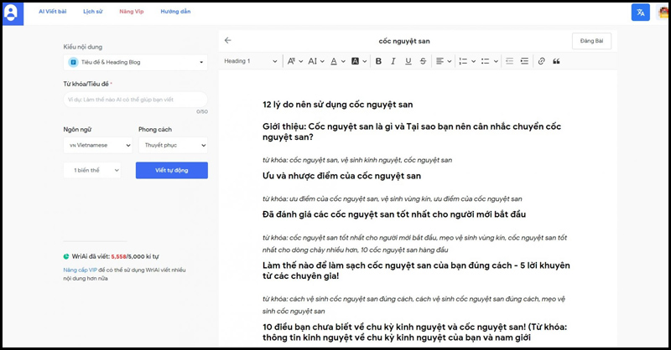The image size is (671, 350).
Task: Open the 1 biến thể variants dropdown
Action: 92,170
